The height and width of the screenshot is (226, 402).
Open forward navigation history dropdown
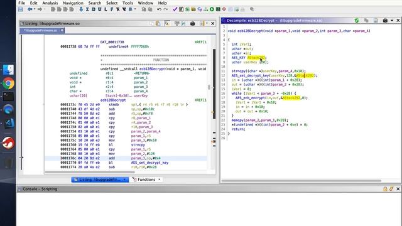(x=45, y=9)
